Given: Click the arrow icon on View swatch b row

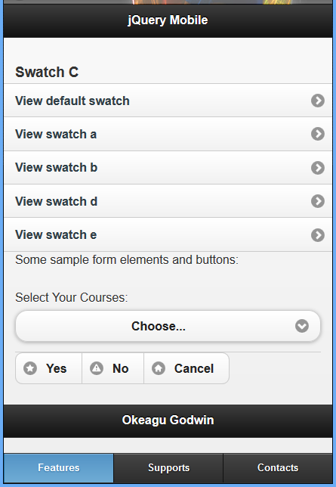Looking at the screenshot, I should tap(318, 168).
